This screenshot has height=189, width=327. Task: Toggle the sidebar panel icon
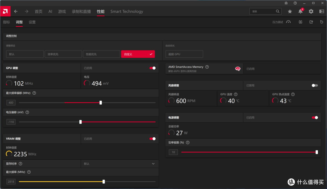pos(322,11)
